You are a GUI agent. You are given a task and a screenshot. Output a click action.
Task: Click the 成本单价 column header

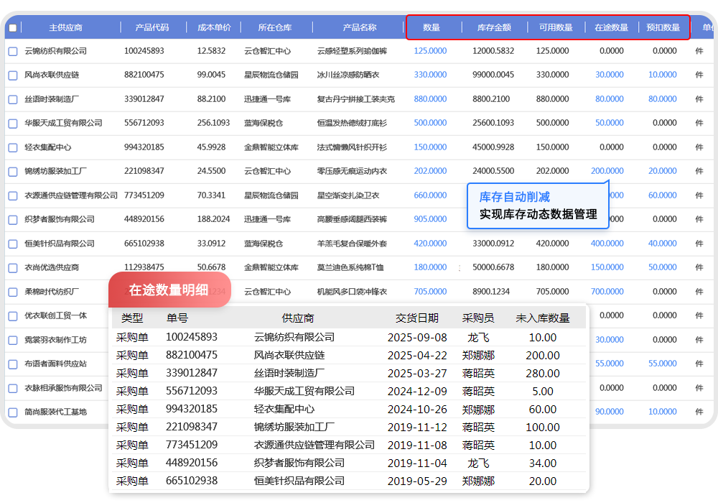coord(214,27)
